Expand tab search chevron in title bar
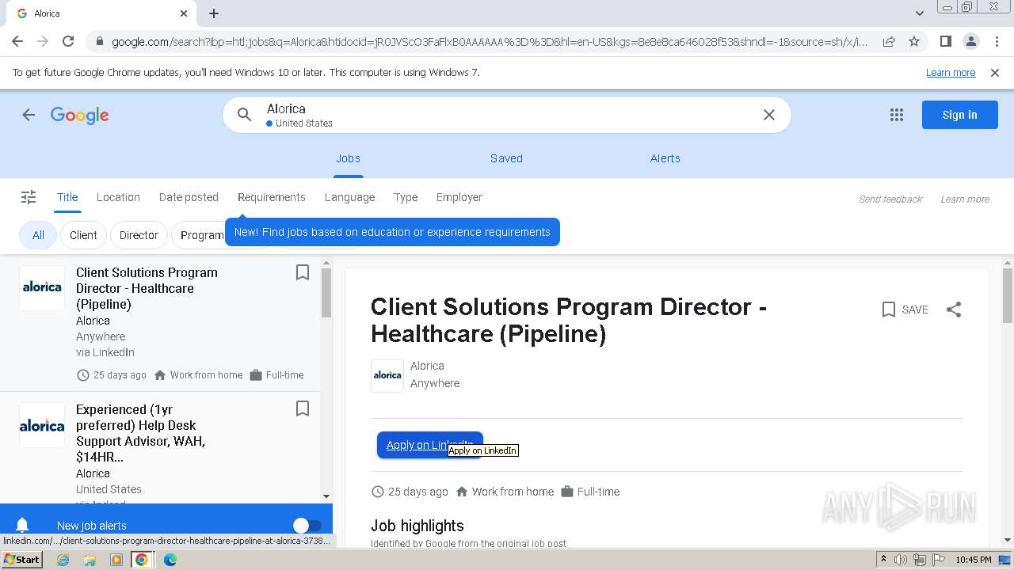 pyautogui.click(x=920, y=13)
